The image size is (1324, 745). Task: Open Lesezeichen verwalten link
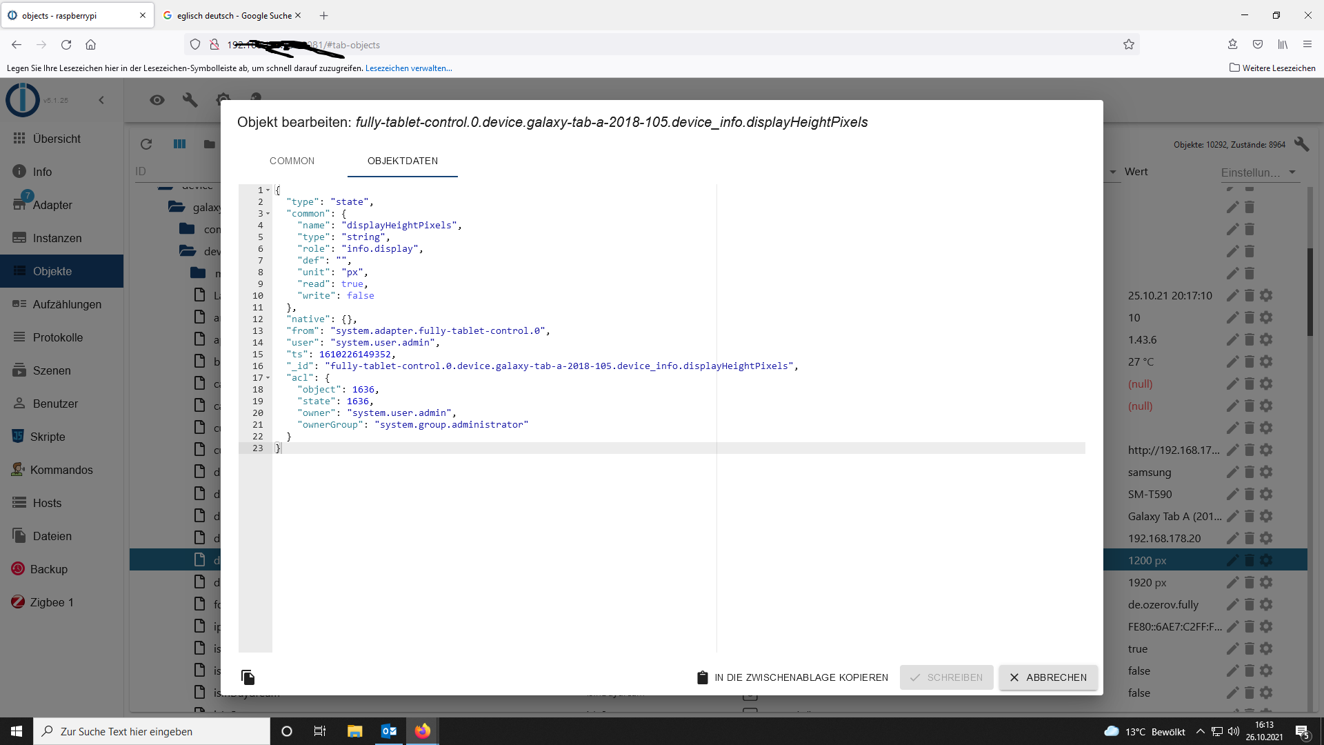(x=409, y=68)
